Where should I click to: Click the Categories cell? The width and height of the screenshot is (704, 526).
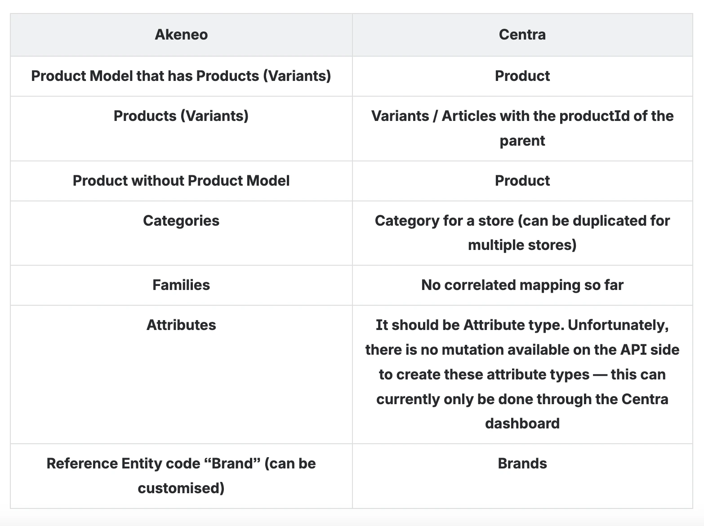181,233
